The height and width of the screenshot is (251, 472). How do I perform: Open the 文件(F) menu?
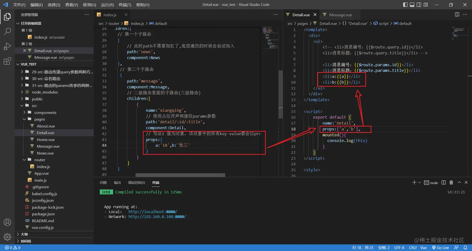click(19, 5)
